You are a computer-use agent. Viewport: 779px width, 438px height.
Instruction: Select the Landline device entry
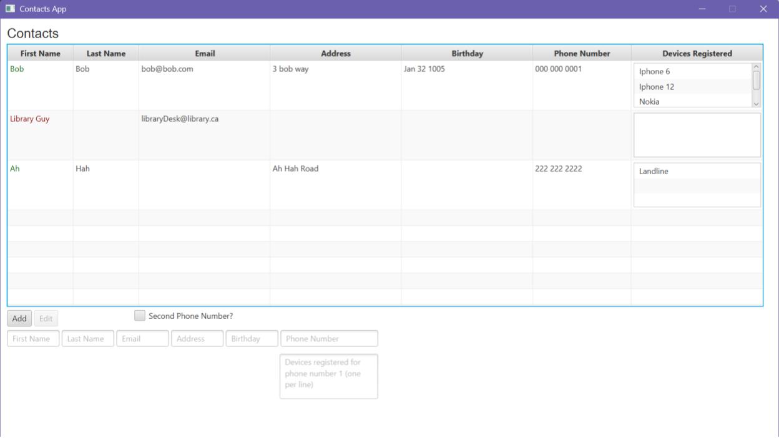click(654, 172)
